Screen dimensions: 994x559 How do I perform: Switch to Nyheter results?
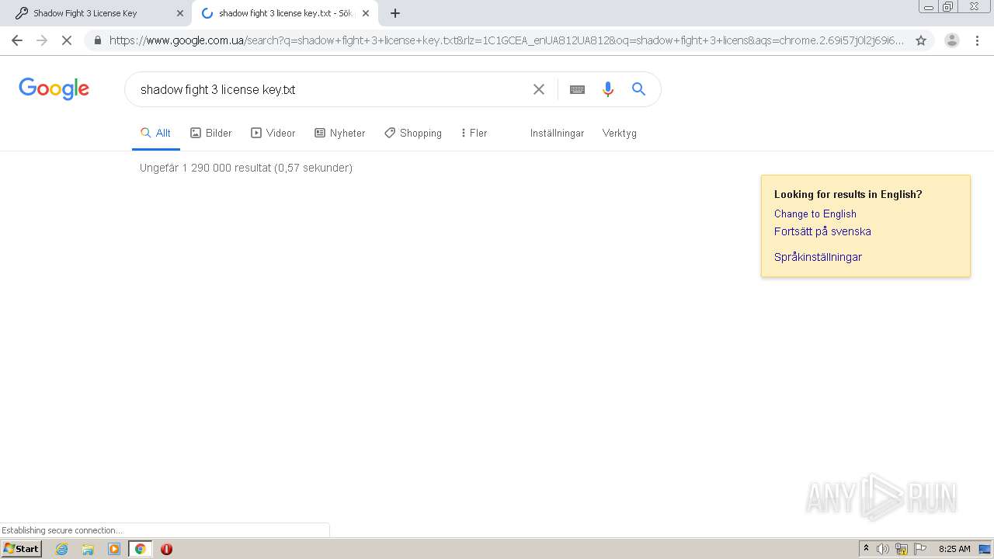(339, 133)
